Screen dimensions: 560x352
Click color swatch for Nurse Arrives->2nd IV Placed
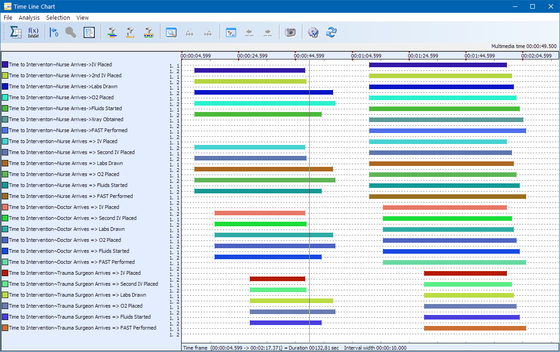click(5, 75)
